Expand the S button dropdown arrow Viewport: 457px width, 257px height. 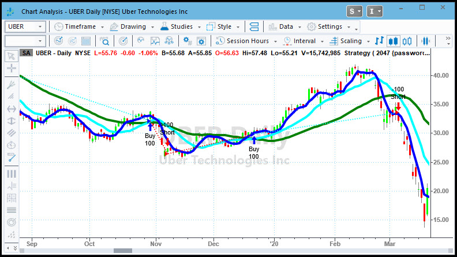(359, 11)
